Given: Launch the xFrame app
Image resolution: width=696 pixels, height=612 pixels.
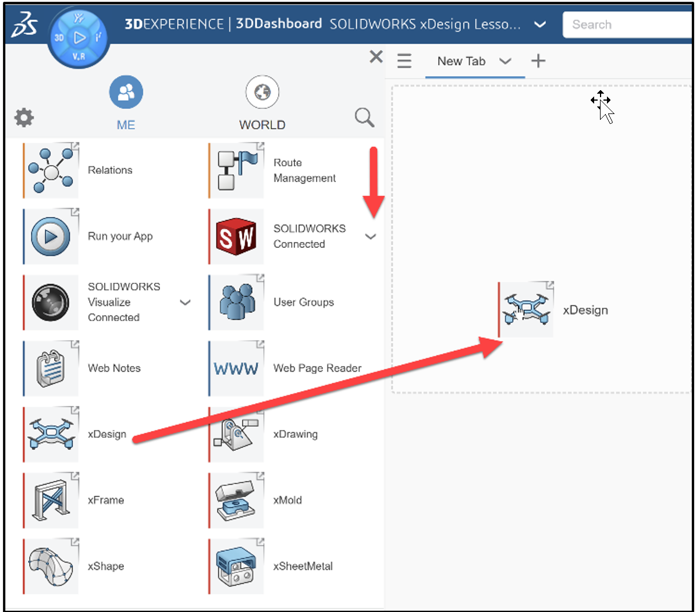Looking at the screenshot, I should pyautogui.click(x=51, y=500).
